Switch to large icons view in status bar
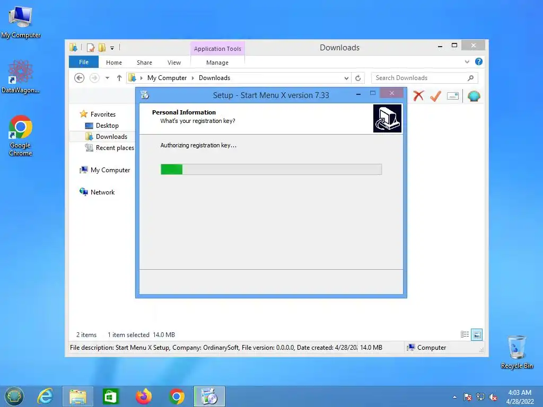 coord(477,334)
